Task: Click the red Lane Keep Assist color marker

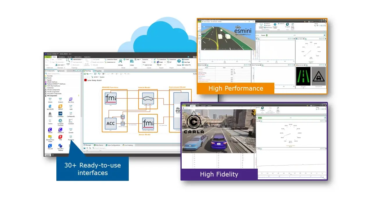Action: (x=85, y=80)
